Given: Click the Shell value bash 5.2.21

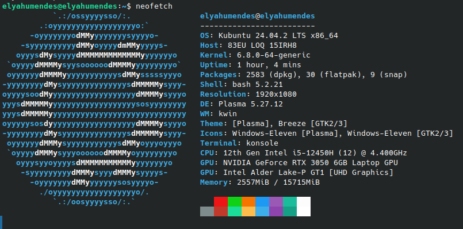Looking at the screenshot, I should (x=258, y=85).
